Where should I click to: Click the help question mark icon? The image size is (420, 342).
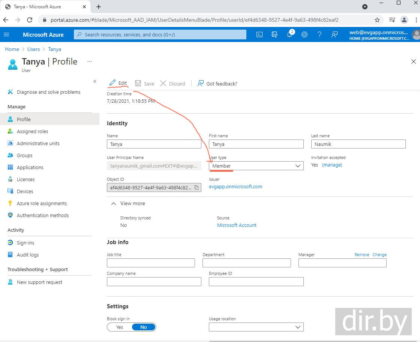[319, 34]
